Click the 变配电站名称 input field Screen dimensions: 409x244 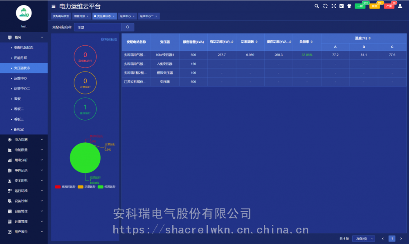click(x=97, y=27)
